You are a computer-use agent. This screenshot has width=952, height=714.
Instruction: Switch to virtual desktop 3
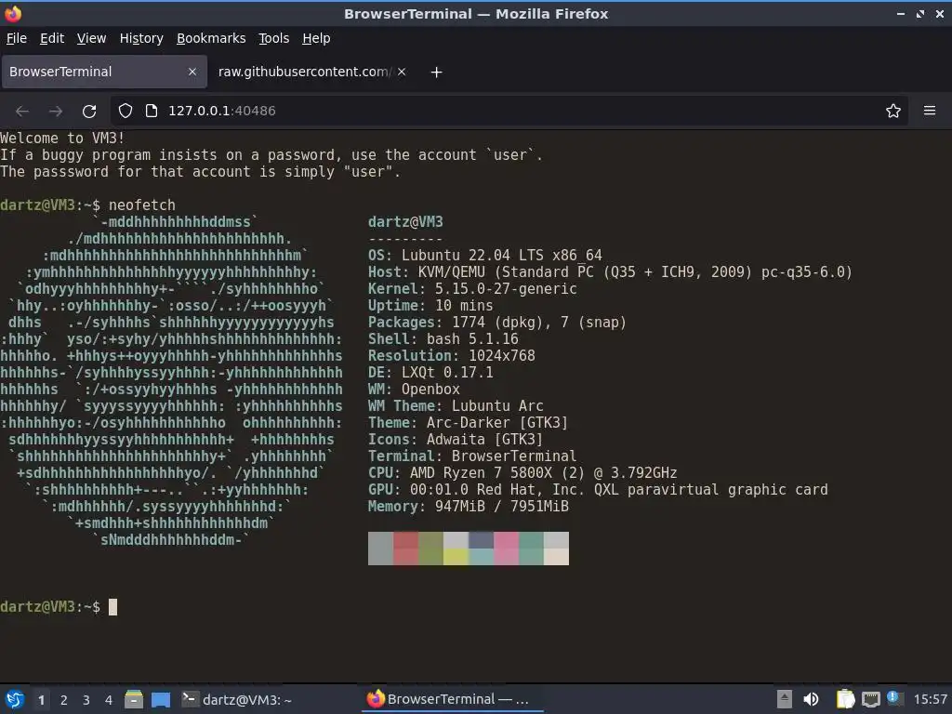86,700
